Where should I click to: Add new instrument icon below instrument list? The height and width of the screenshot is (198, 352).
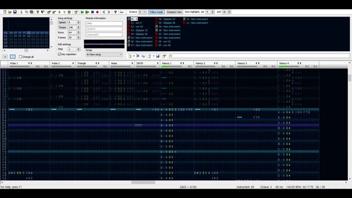coord(130,56)
